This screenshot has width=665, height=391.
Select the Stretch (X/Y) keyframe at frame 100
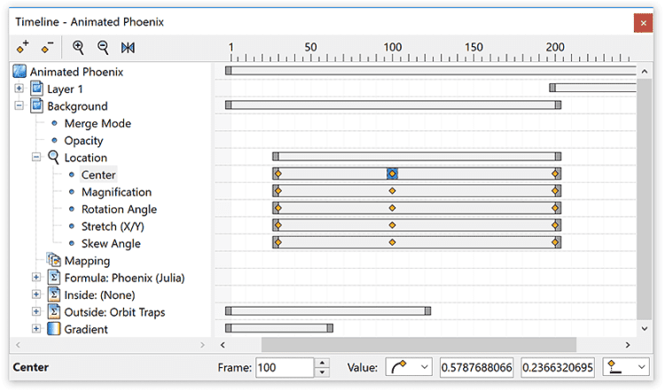[392, 225]
